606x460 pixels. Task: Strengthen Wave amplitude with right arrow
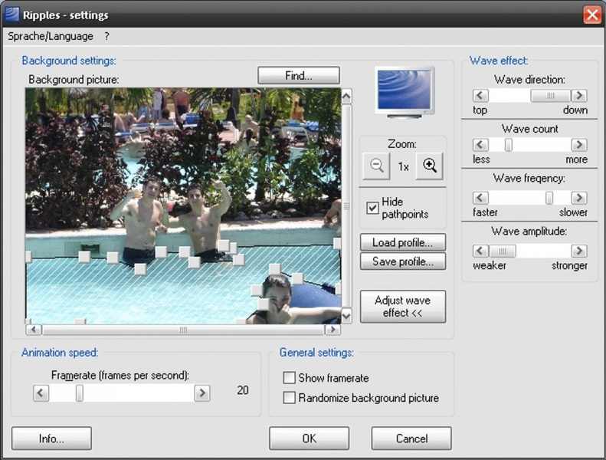[579, 251]
